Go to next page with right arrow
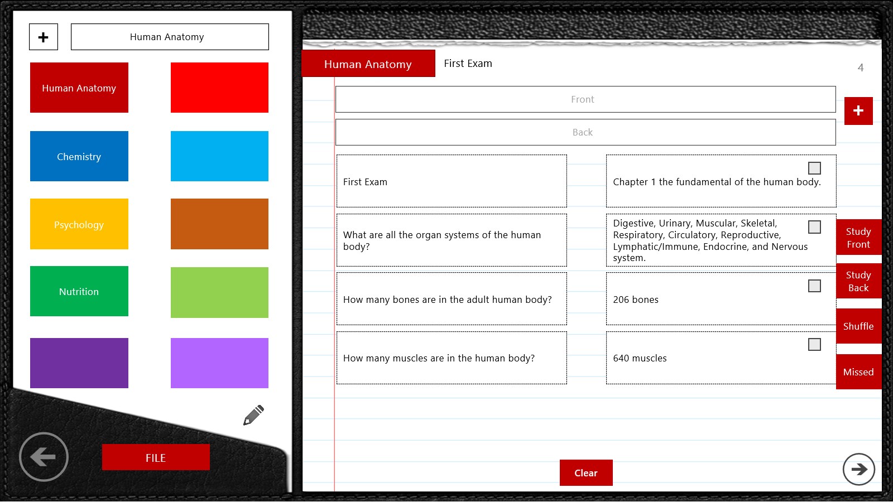893x502 pixels. point(858,469)
